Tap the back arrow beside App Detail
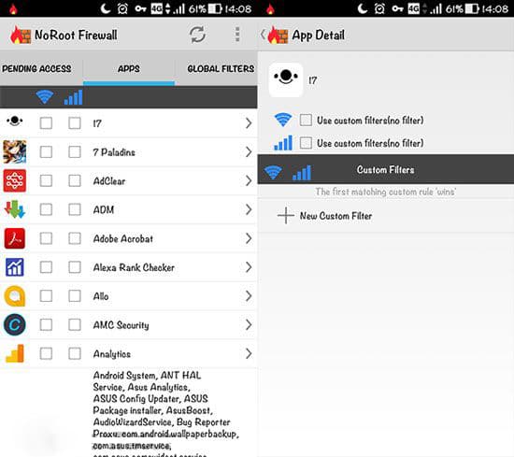This screenshot has width=514, height=457. (263, 35)
